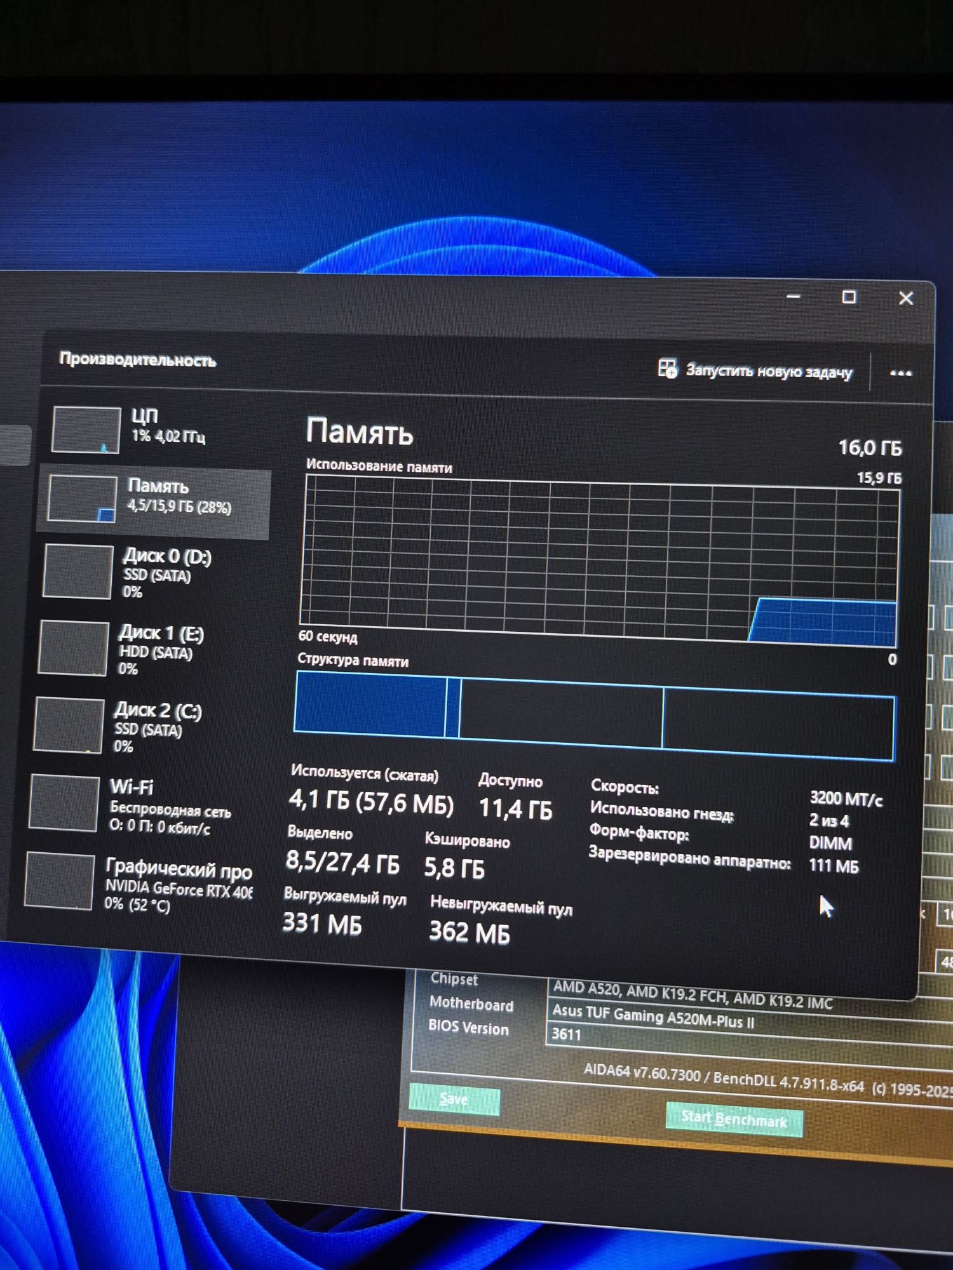Viewport: 953px width, 1270px height.
Task: Click the Использование памяти label
Action: click(379, 466)
